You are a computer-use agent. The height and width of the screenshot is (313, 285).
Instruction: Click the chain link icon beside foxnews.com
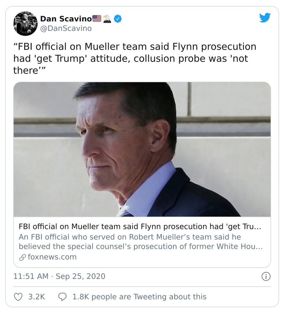coord(23,257)
